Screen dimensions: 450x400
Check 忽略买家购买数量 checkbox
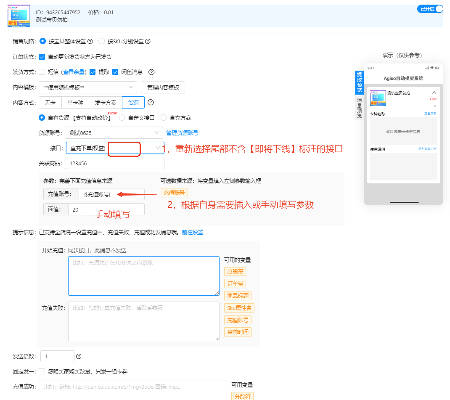42,371
